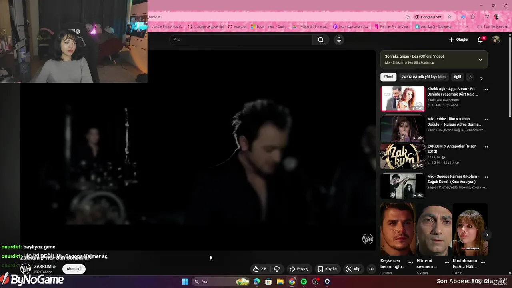Show next shorts with the arrow button
This screenshot has width=512, height=288.
click(x=486, y=235)
